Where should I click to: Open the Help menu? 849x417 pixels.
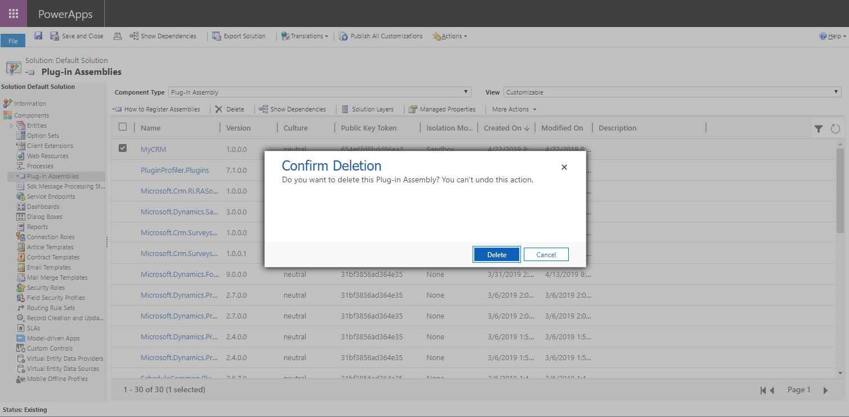click(x=833, y=36)
